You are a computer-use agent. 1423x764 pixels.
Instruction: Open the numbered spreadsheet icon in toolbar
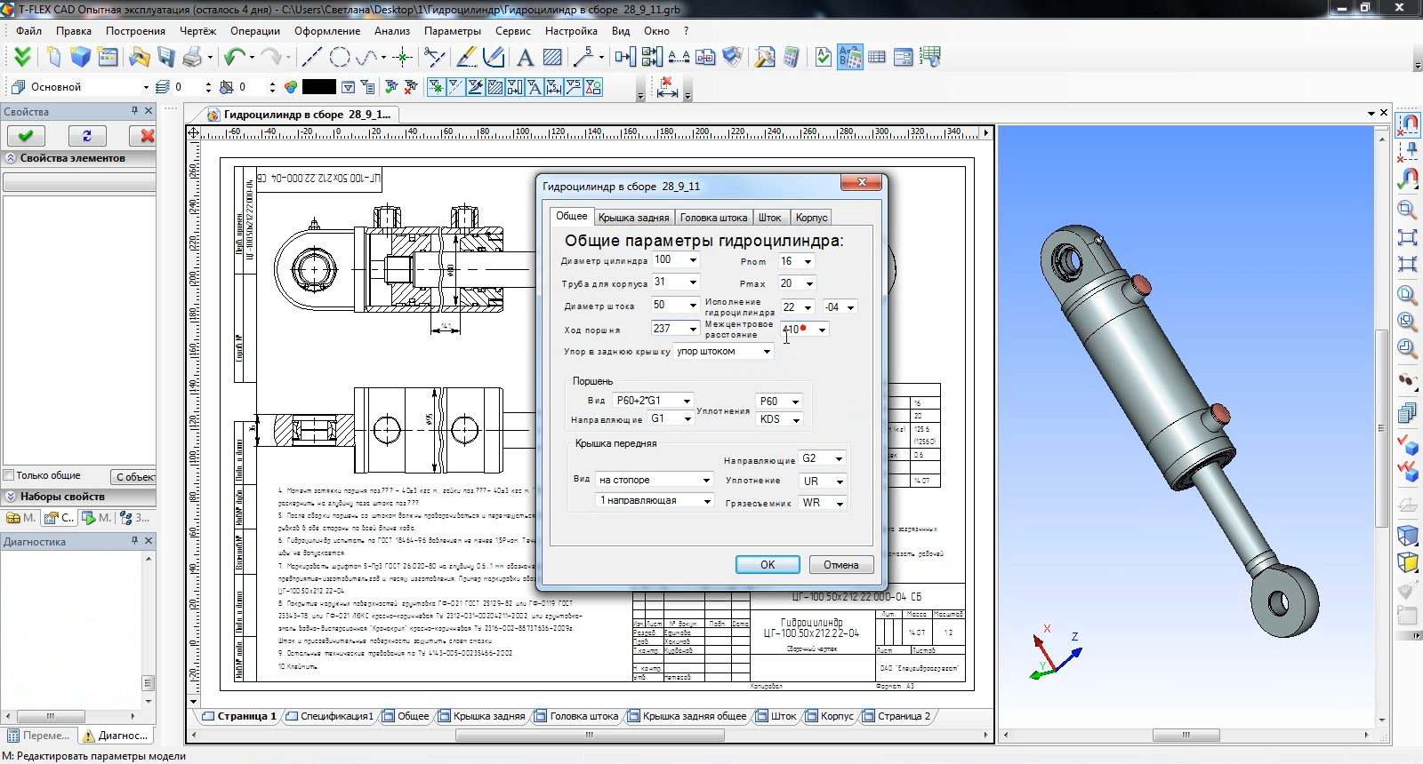[930, 57]
